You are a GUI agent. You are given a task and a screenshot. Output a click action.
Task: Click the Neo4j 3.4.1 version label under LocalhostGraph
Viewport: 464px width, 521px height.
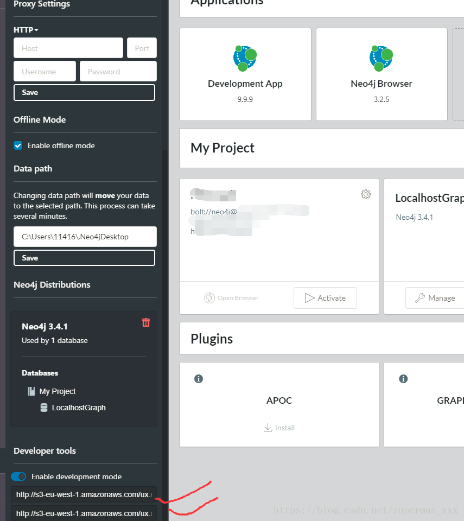[415, 217]
